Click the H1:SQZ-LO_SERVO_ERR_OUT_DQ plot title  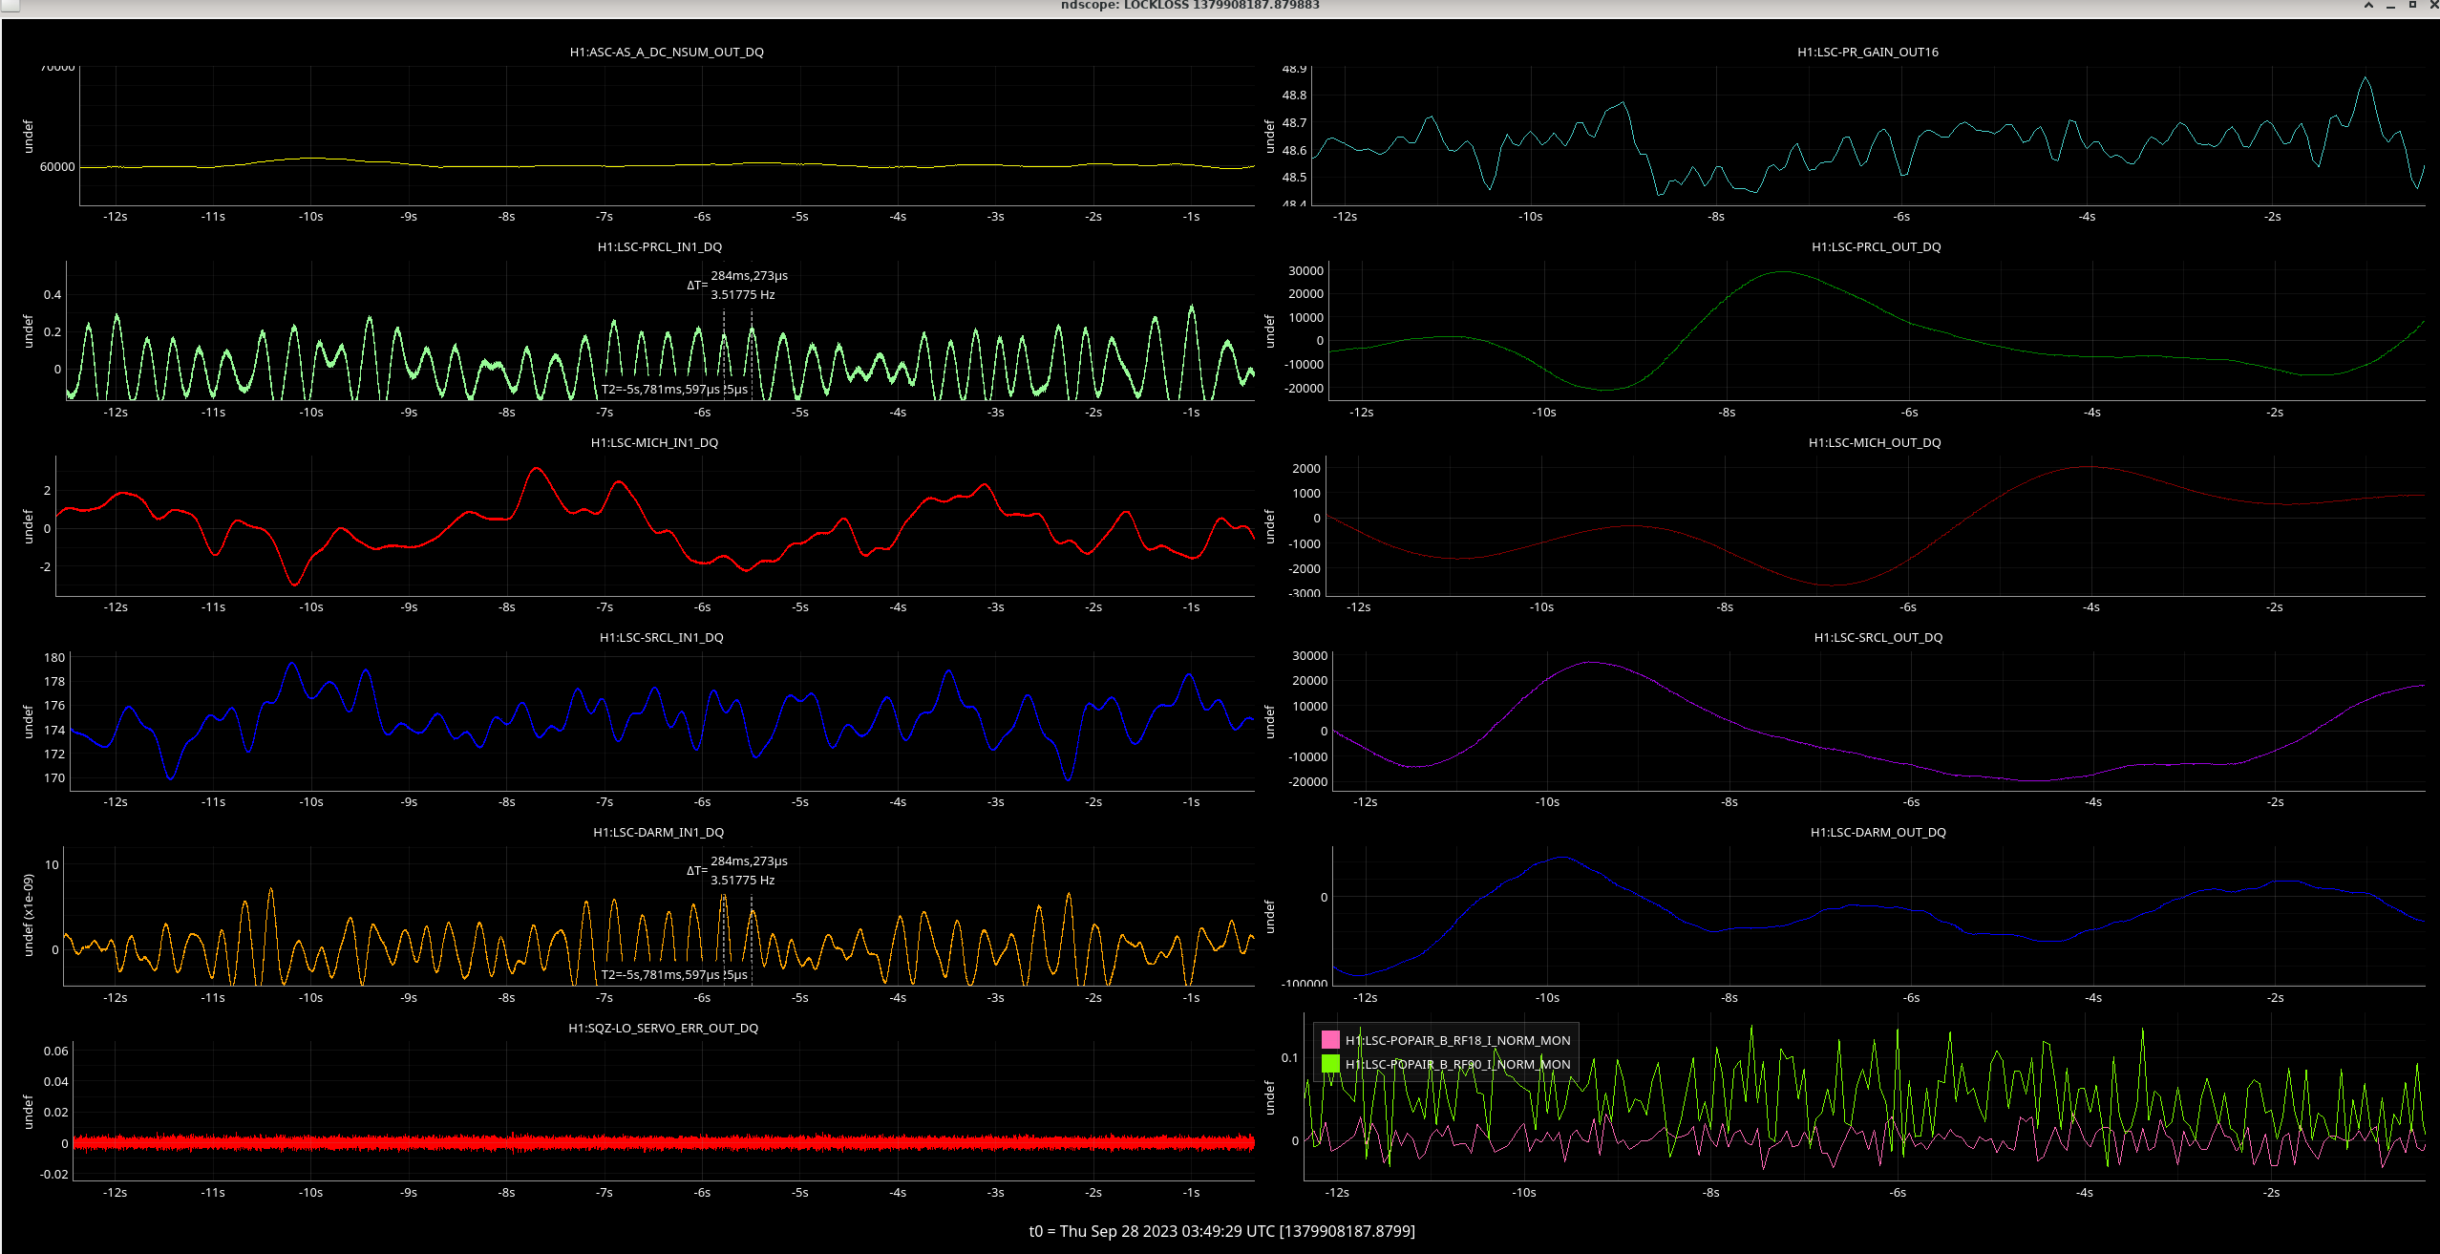click(663, 1029)
